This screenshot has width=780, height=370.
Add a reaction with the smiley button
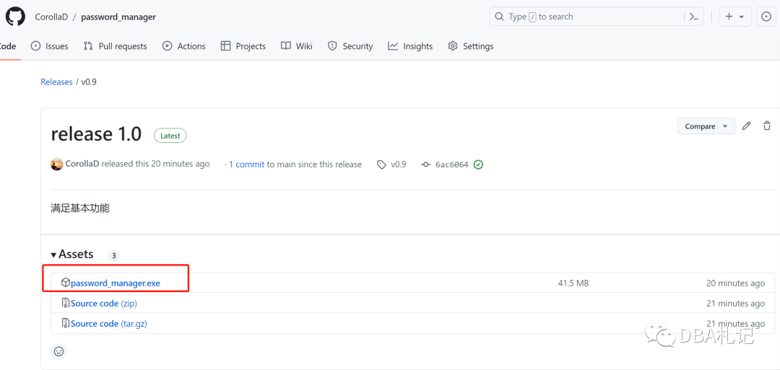pyautogui.click(x=58, y=352)
